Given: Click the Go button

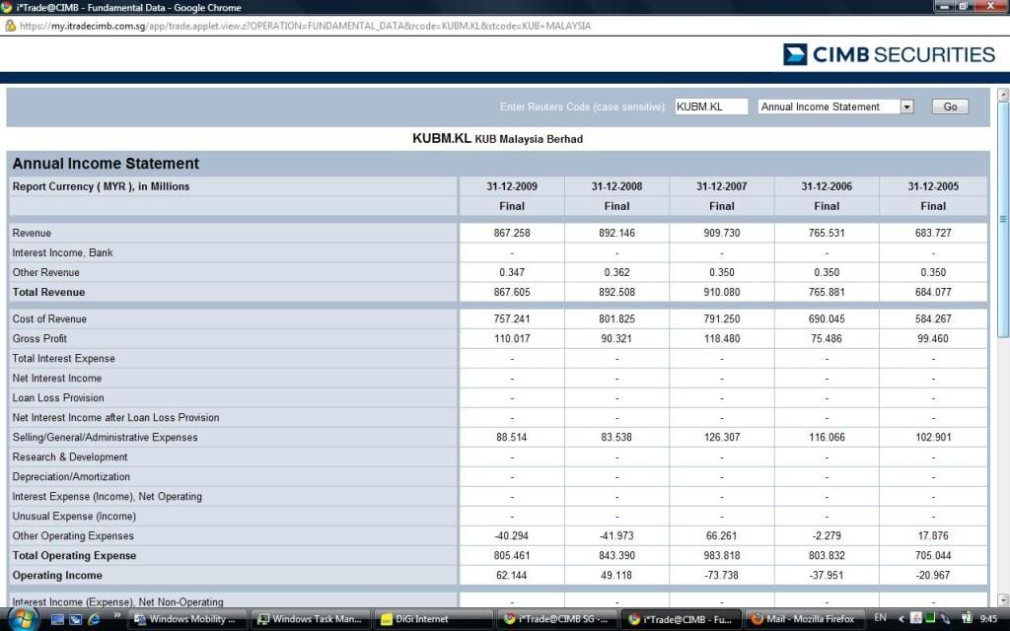Looking at the screenshot, I should [950, 106].
